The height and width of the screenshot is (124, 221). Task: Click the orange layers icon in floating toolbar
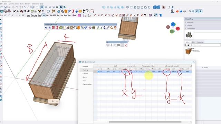point(79,28)
